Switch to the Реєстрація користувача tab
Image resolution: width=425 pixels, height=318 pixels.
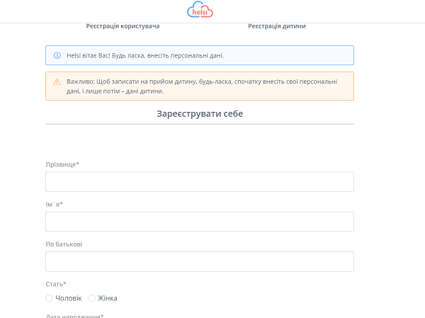[x=123, y=26]
